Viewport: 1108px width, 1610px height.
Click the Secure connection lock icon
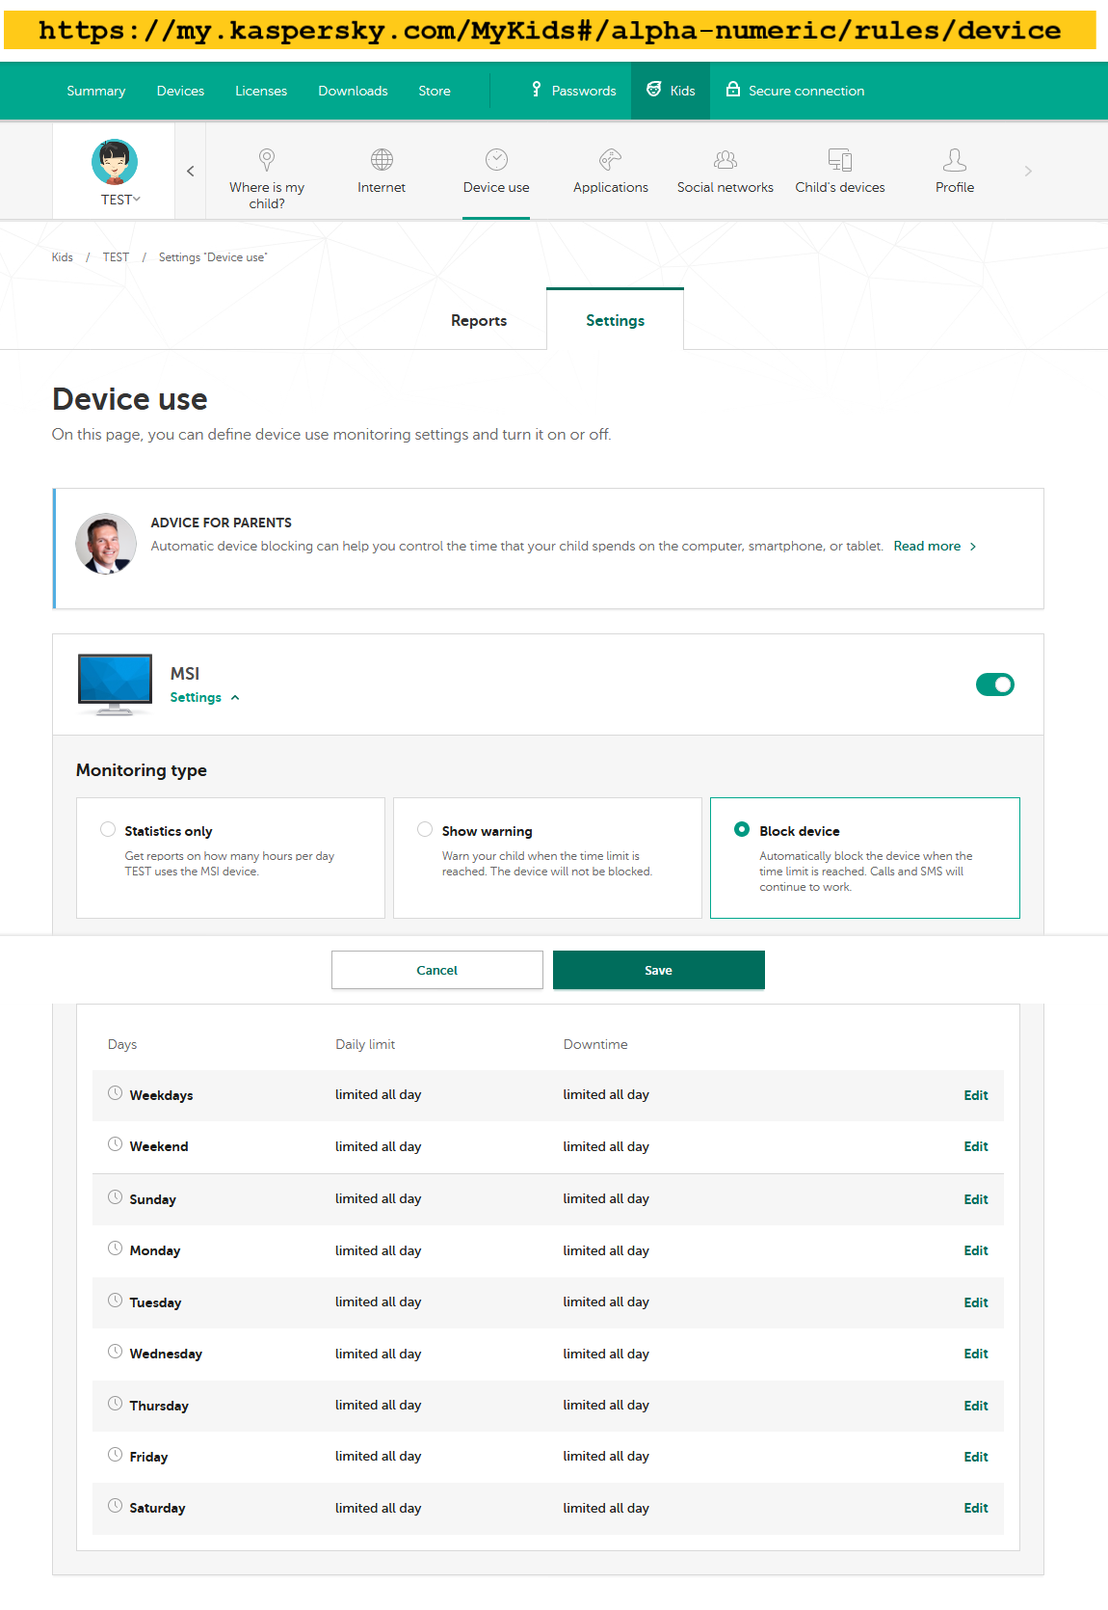[733, 90]
